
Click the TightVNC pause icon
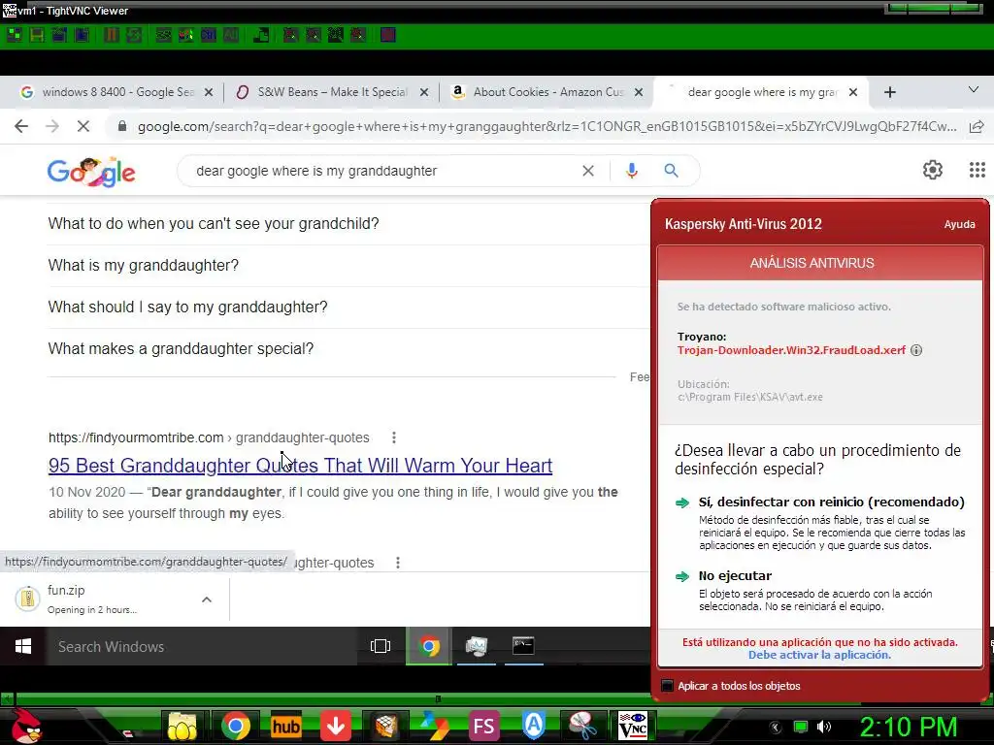[x=111, y=35]
